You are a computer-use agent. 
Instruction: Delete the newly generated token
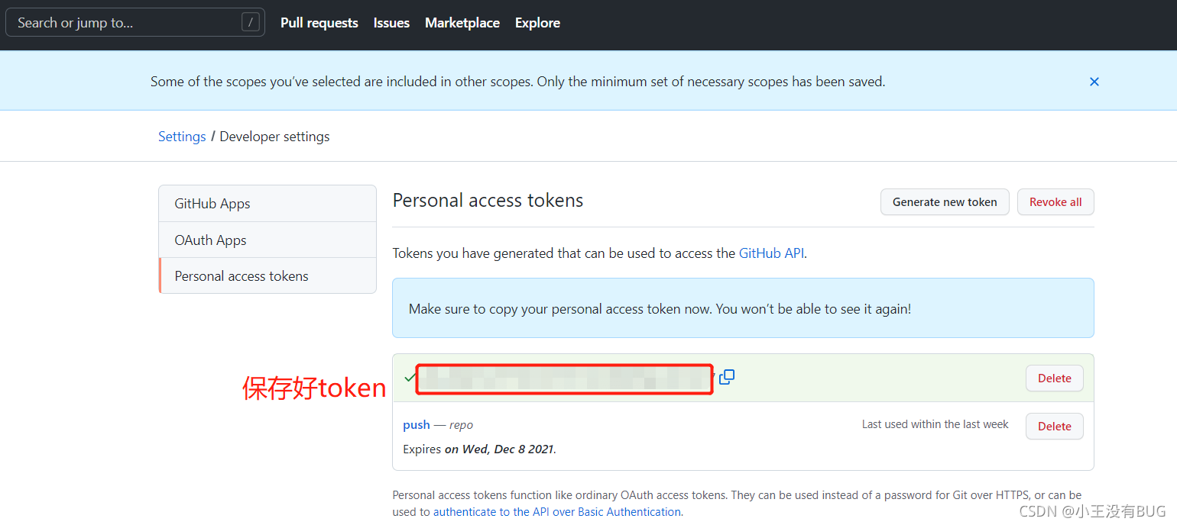(x=1054, y=378)
